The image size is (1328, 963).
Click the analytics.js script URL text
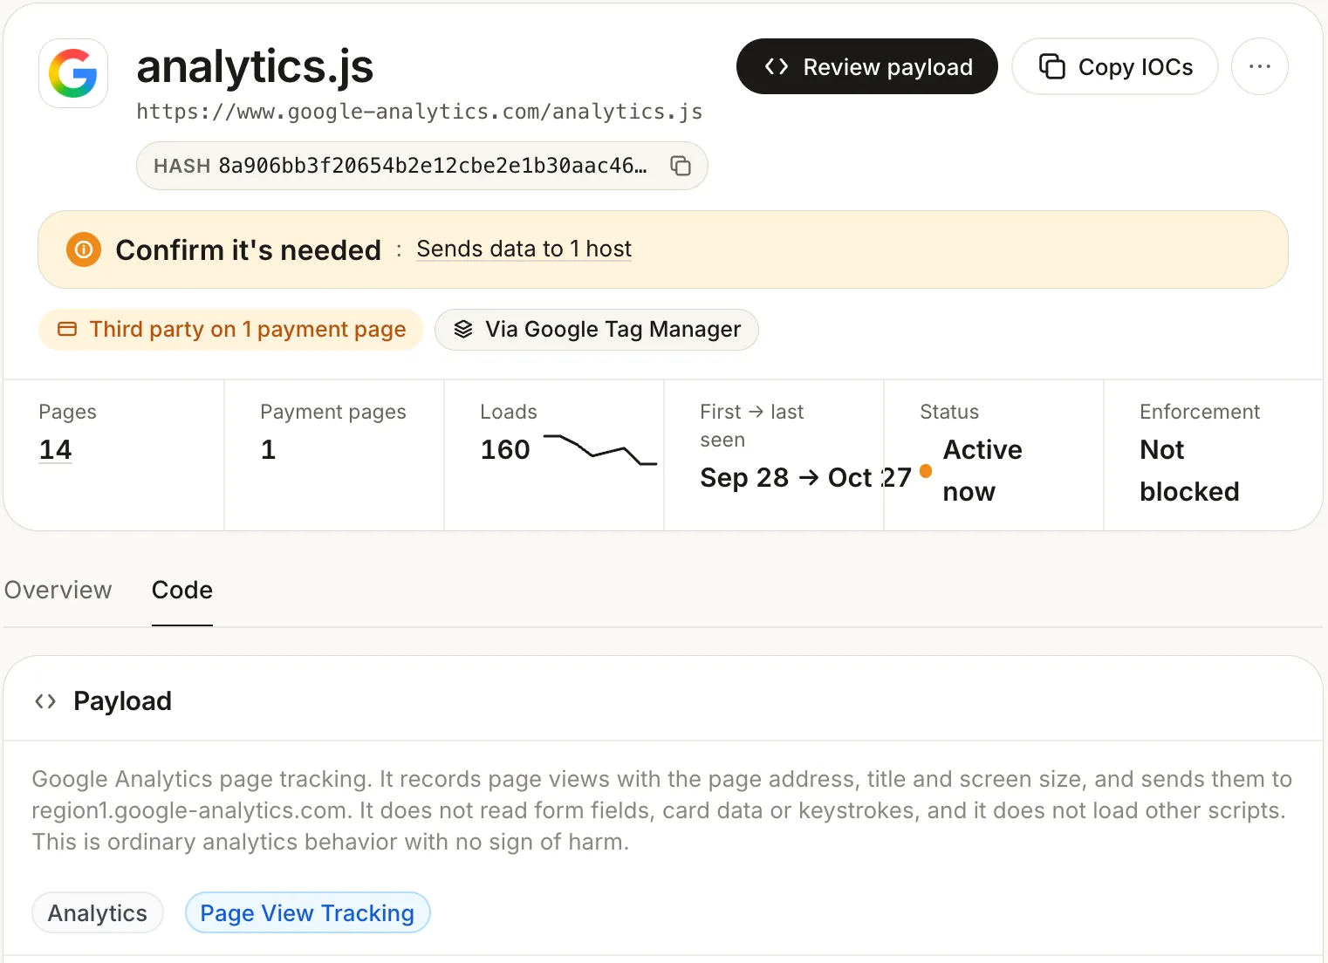(x=420, y=112)
